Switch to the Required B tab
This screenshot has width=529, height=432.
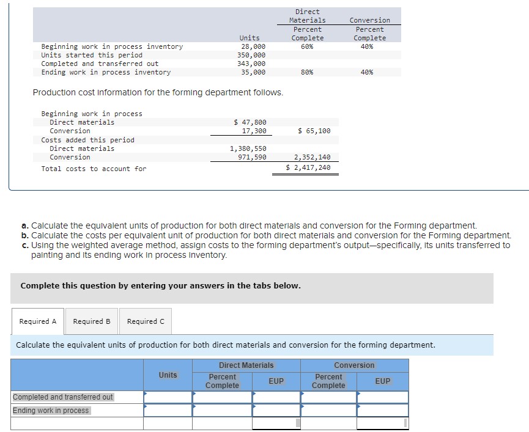(x=92, y=321)
